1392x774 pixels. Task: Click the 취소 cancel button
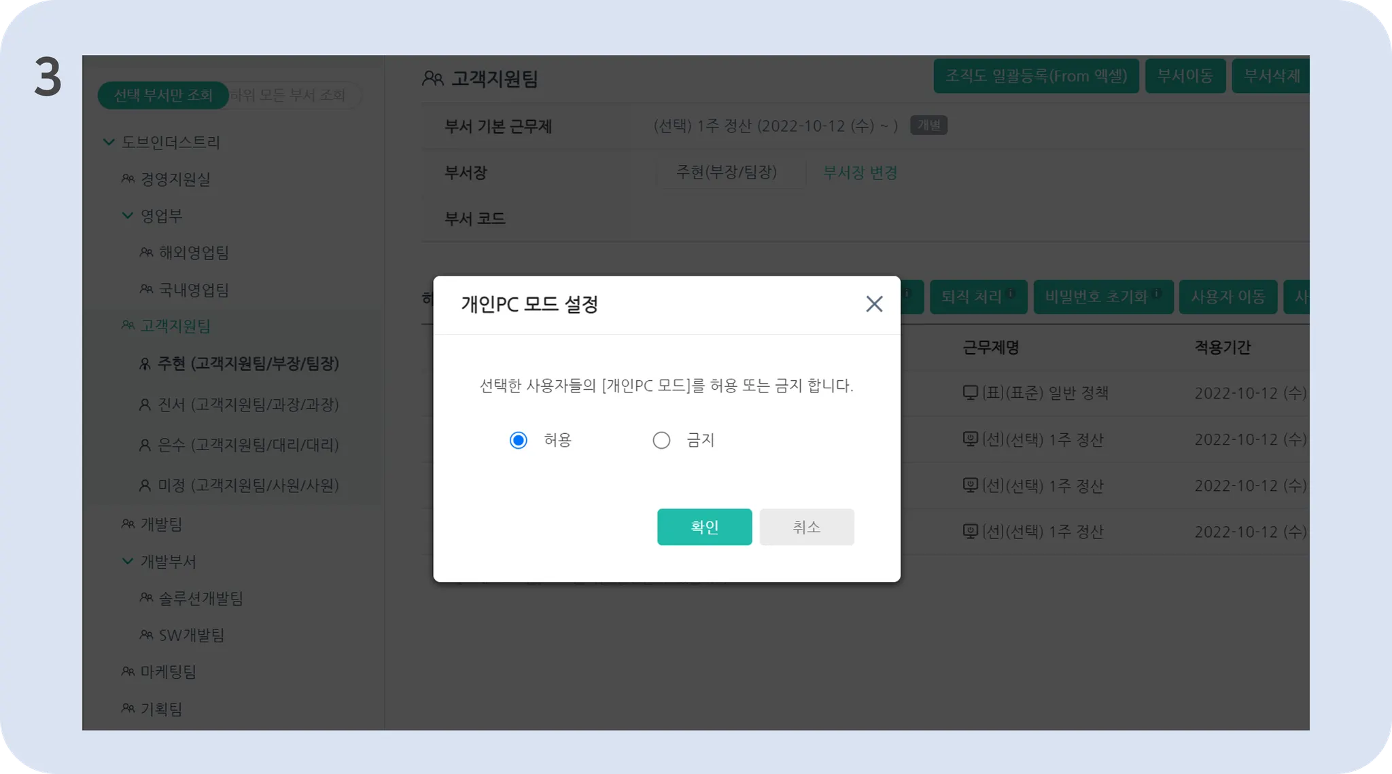pos(806,527)
